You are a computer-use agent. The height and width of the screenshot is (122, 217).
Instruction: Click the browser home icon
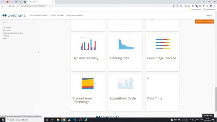(x=13, y=6)
